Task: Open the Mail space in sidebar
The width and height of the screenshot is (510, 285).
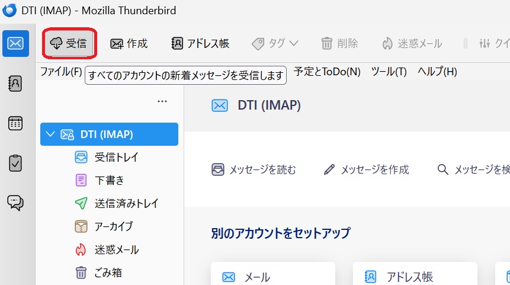Action: pyautogui.click(x=15, y=44)
